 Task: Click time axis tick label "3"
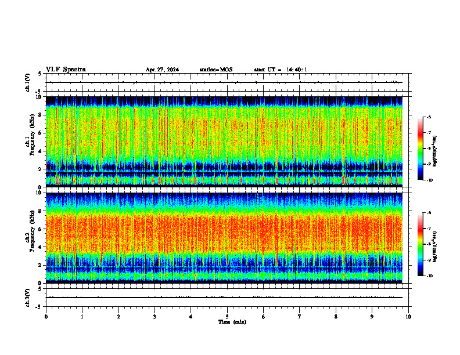[154, 317]
